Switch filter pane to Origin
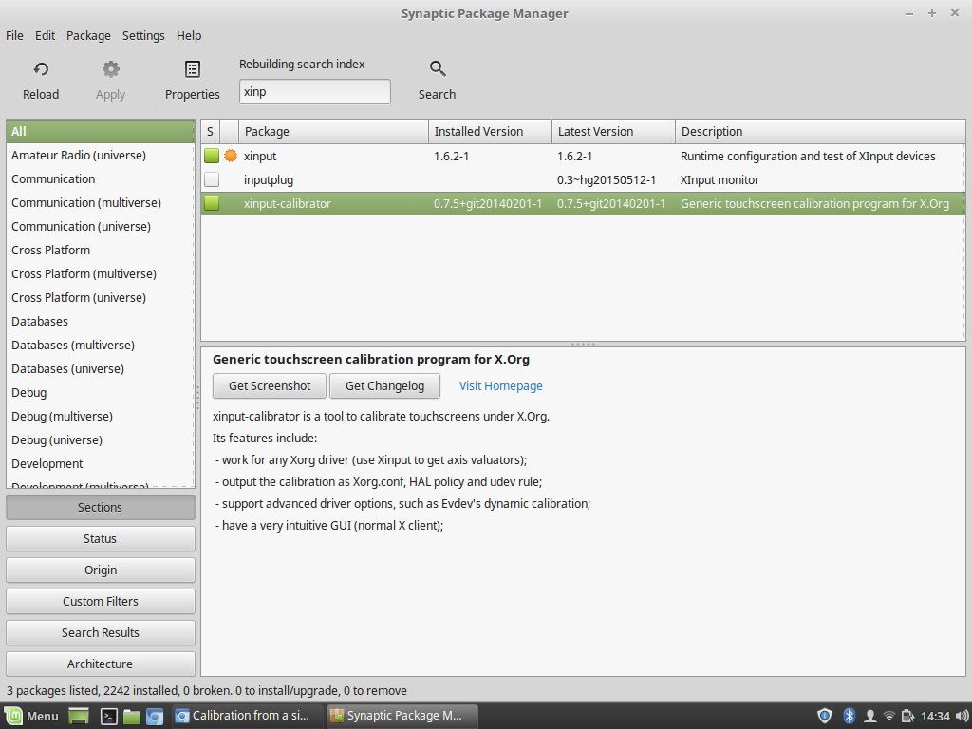 pos(101,570)
